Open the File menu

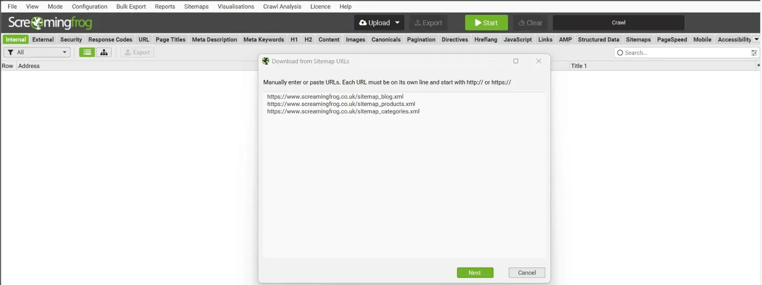[12, 7]
